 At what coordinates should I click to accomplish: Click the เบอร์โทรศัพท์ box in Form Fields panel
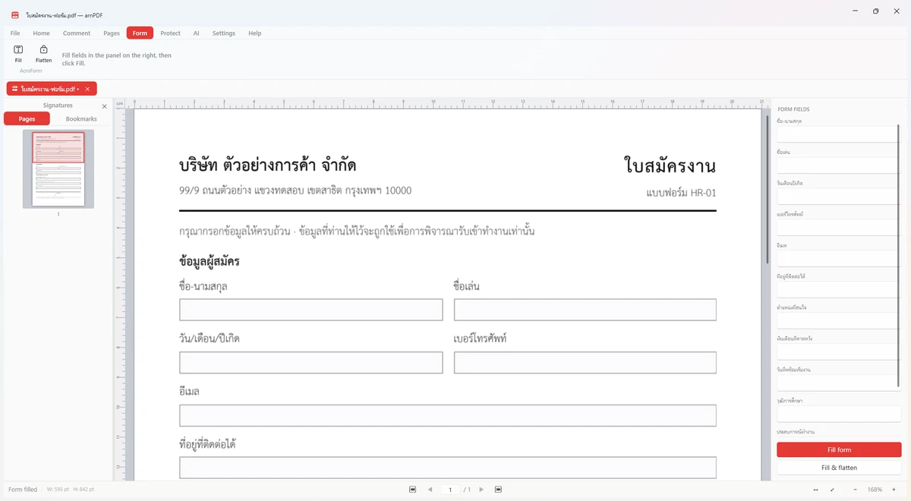tap(838, 228)
